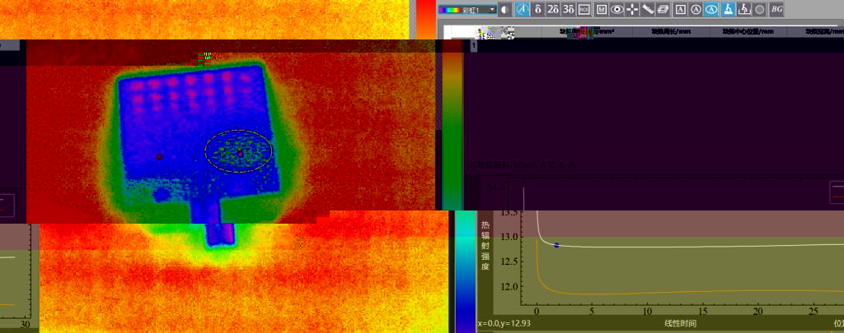This screenshot has width=844, height=333.
Task: Click the square-framed A annotation icon
Action: pos(681,9)
